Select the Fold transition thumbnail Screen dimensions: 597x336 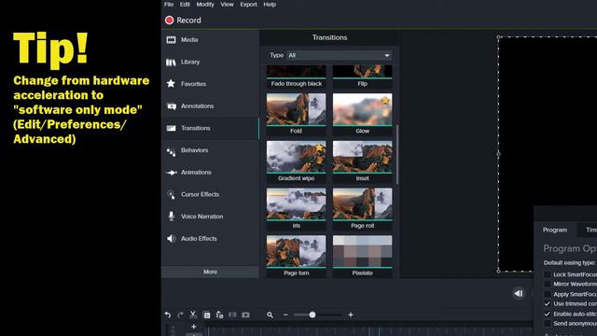tap(297, 109)
